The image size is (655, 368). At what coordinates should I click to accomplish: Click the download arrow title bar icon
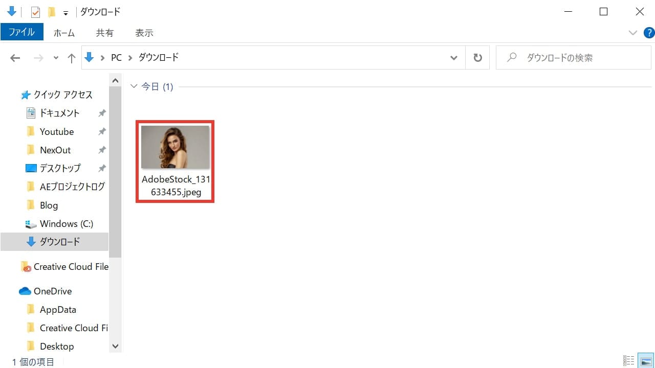pos(12,11)
